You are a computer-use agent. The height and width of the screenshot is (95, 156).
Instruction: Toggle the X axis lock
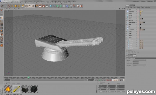[27, 6]
